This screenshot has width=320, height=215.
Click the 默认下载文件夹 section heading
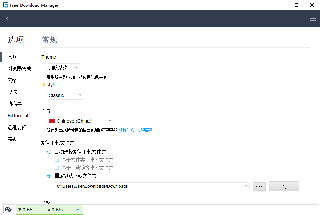click(57, 143)
